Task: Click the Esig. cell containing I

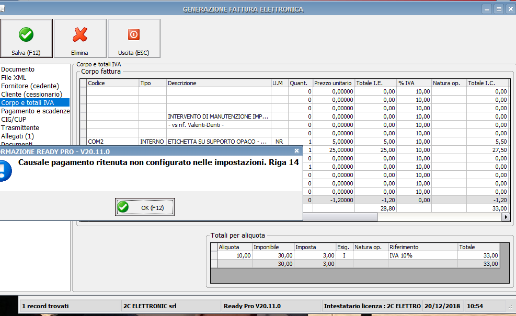Action: click(x=344, y=255)
